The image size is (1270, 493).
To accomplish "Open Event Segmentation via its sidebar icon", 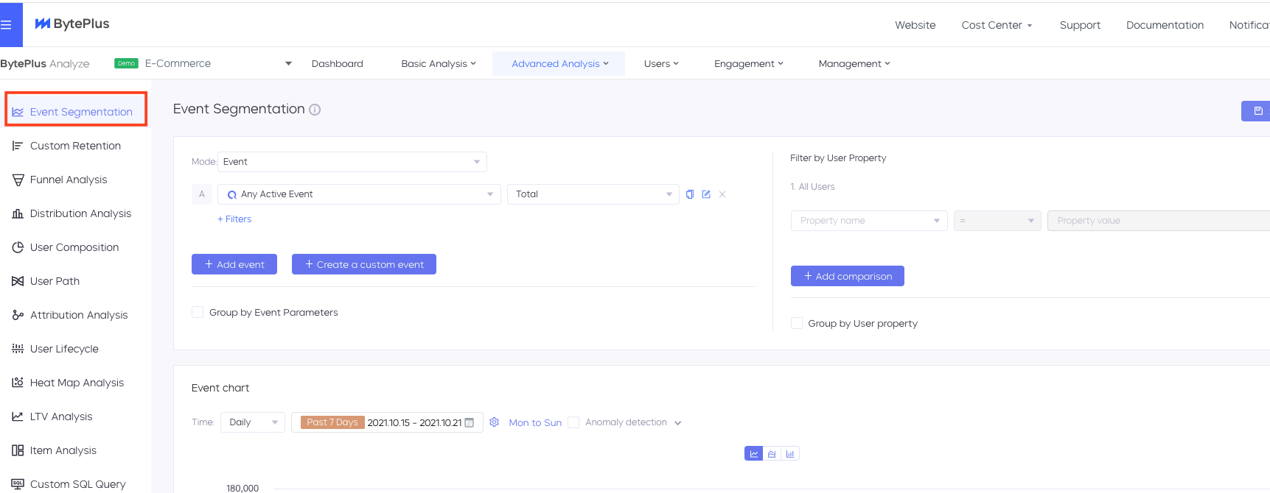I will click(x=18, y=112).
